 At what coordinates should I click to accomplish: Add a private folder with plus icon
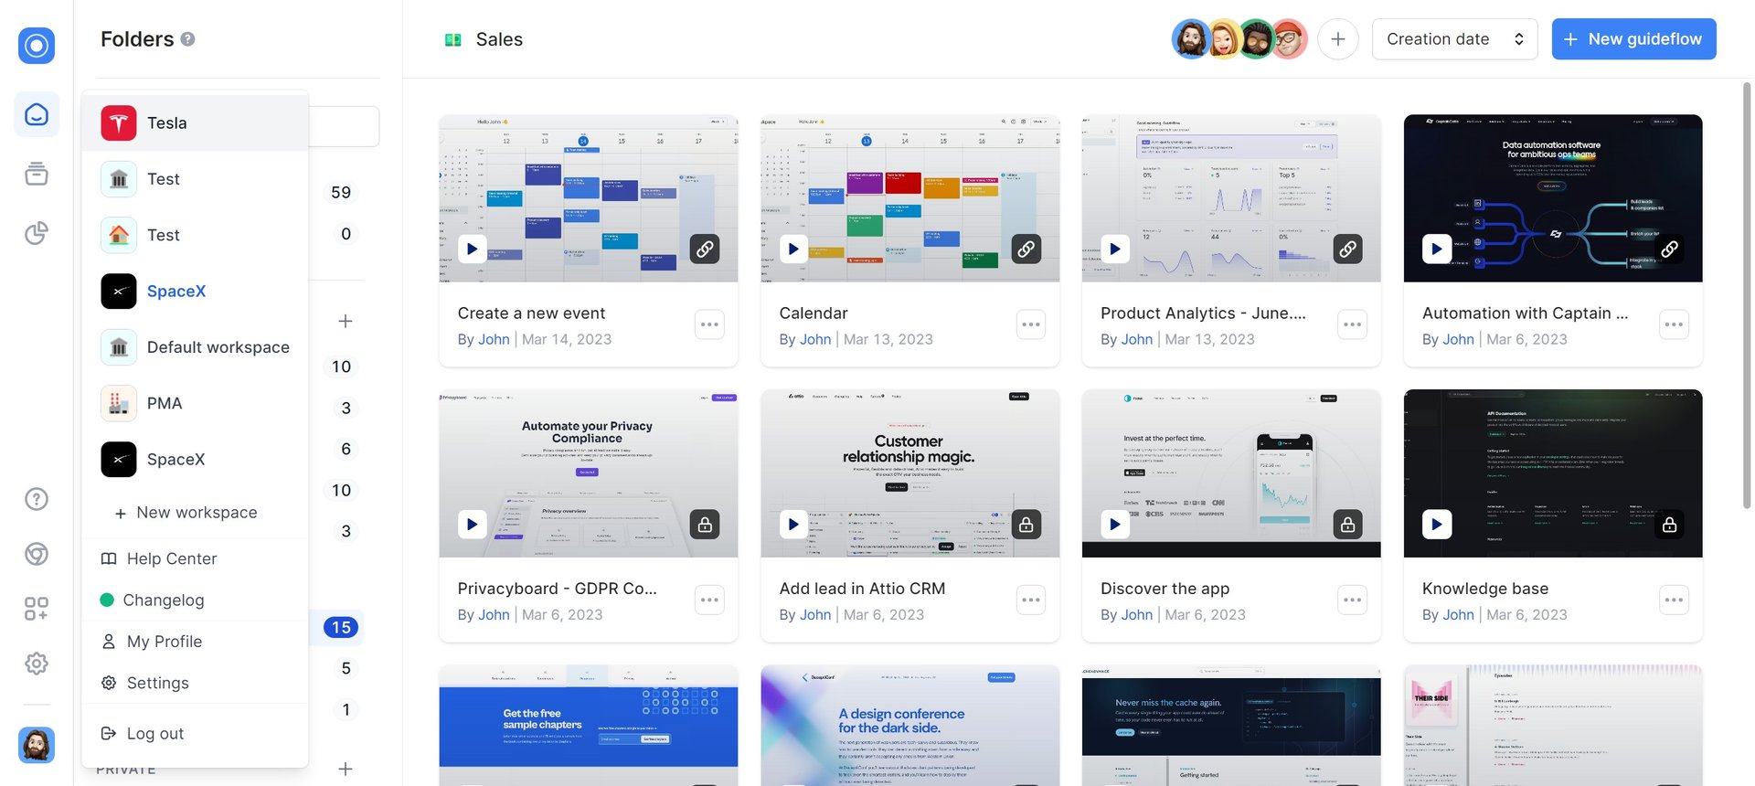[346, 769]
